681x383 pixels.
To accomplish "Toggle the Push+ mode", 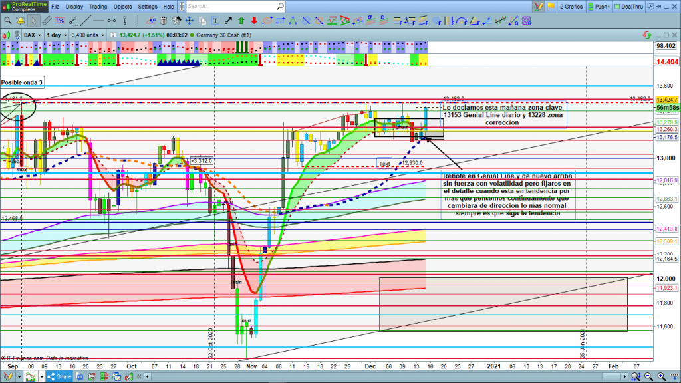I will point(599,7).
